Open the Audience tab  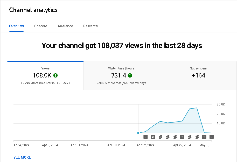pyautogui.click(x=65, y=26)
